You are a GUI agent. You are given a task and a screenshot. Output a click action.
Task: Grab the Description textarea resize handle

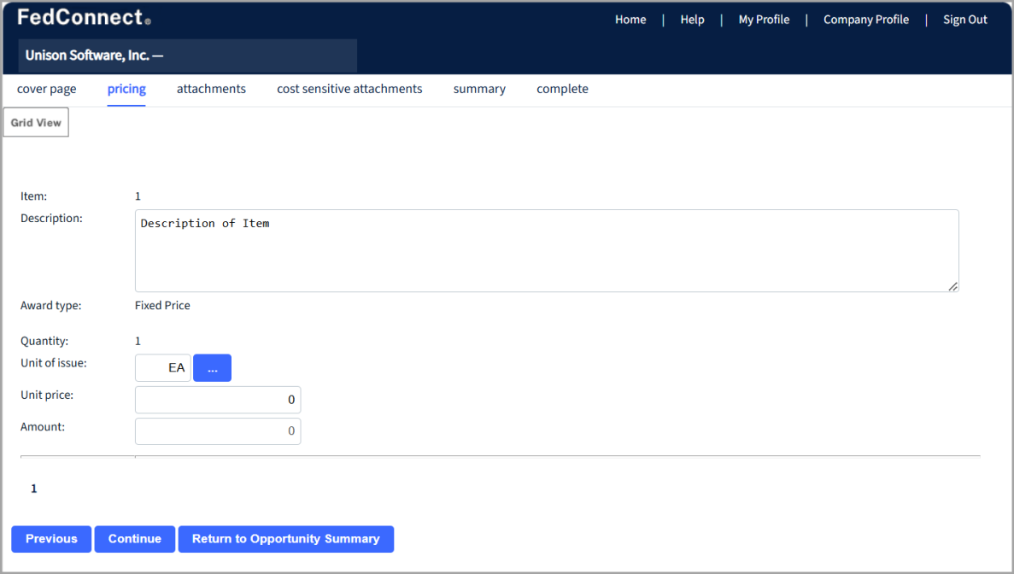(953, 286)
